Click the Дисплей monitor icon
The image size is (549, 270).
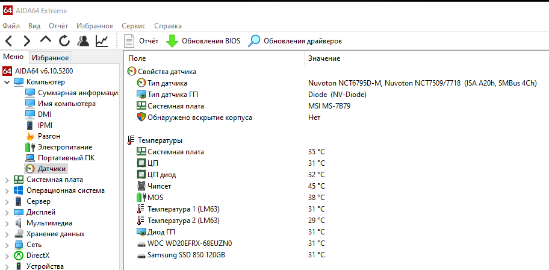click(19, 213)
